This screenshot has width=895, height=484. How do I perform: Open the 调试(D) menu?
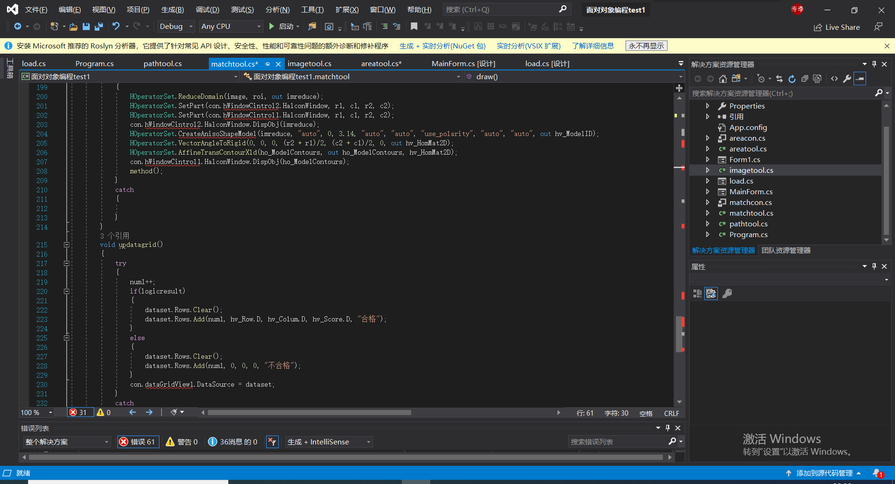pyautogui.click(x=207, y=10)
